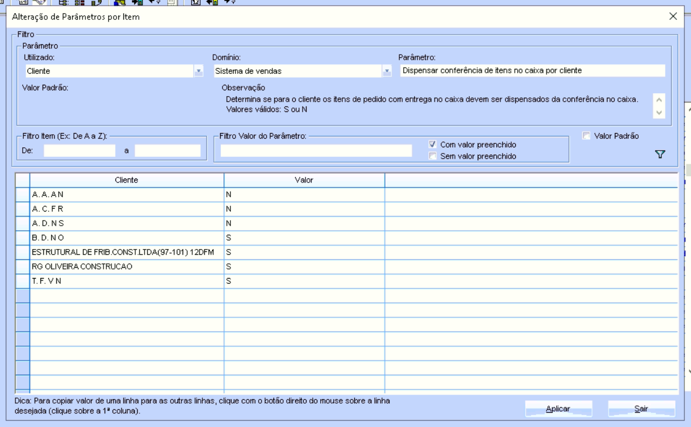The height and width of the screenshot is (427, 691).
Task: Click the Sair button
Action: click(641, 408)
